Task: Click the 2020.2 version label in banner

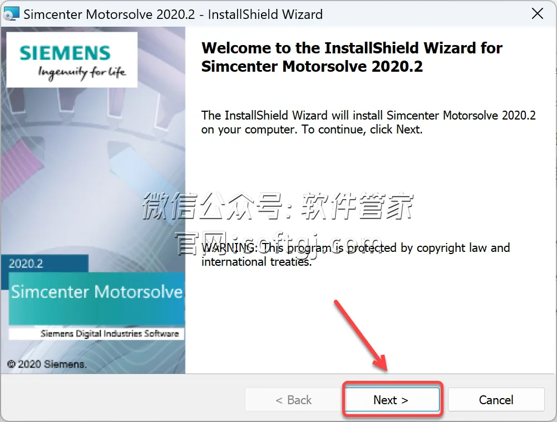Action: click(x=26, y=264)
